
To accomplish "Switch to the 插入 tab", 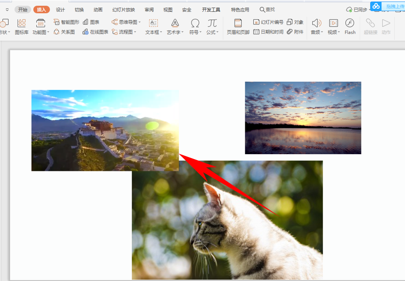I will (41, 10).
